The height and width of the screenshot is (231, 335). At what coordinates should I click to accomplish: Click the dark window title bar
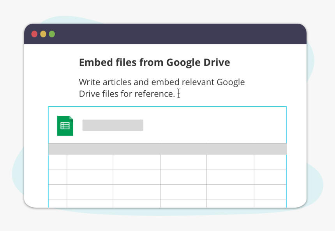coord(175,34)
